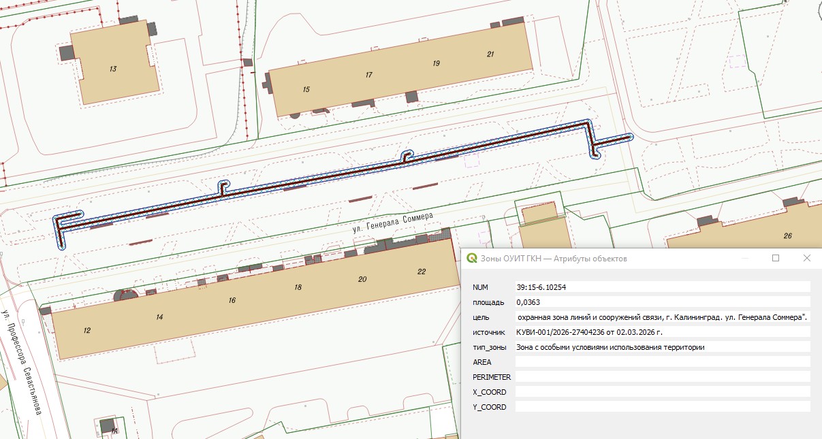Viewport: 822px width, 439px height.
Task: Click building number 13 on the map
Action: click(x=113, y=69)
